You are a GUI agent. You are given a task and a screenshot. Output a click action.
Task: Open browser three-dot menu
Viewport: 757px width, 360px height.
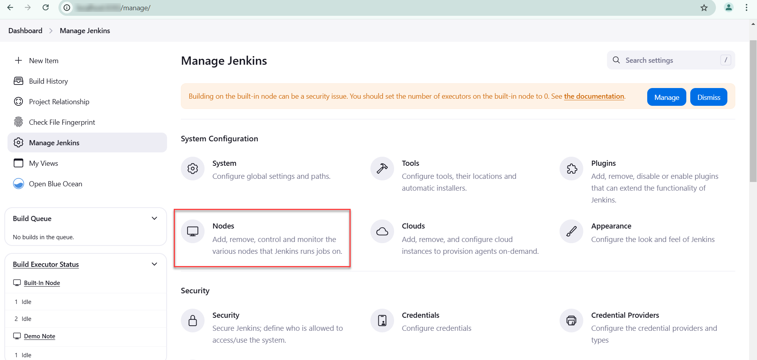tap(746, 7)
